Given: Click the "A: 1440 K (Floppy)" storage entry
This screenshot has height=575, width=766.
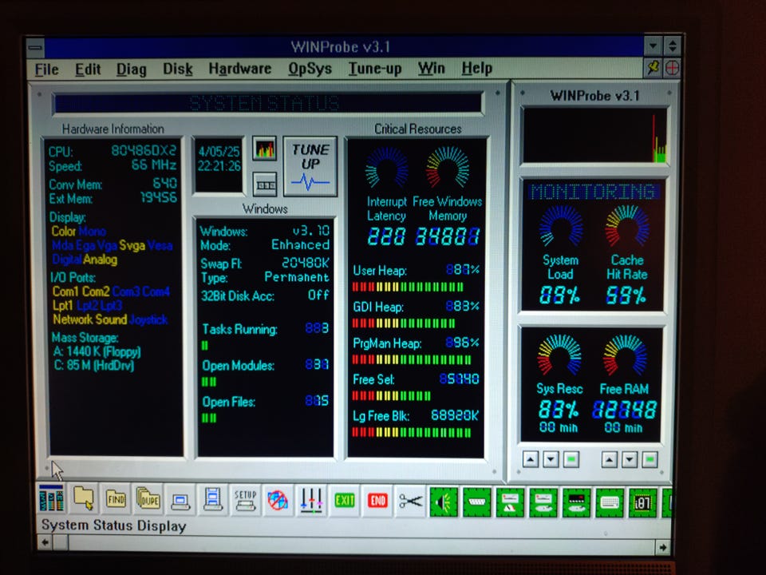Looking at the screenshot, I should (97, 351).
